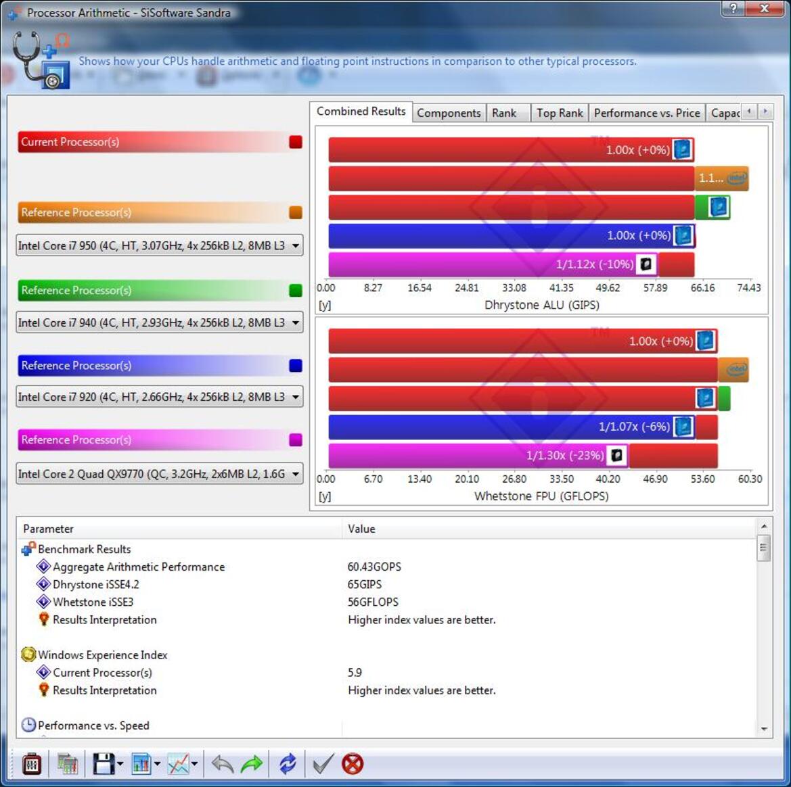The width and height of the screenshot is (791, 787).
Task: Click the diamond icon beside Dhrystone iSSE4.2
Action: [x=43, y=583]
